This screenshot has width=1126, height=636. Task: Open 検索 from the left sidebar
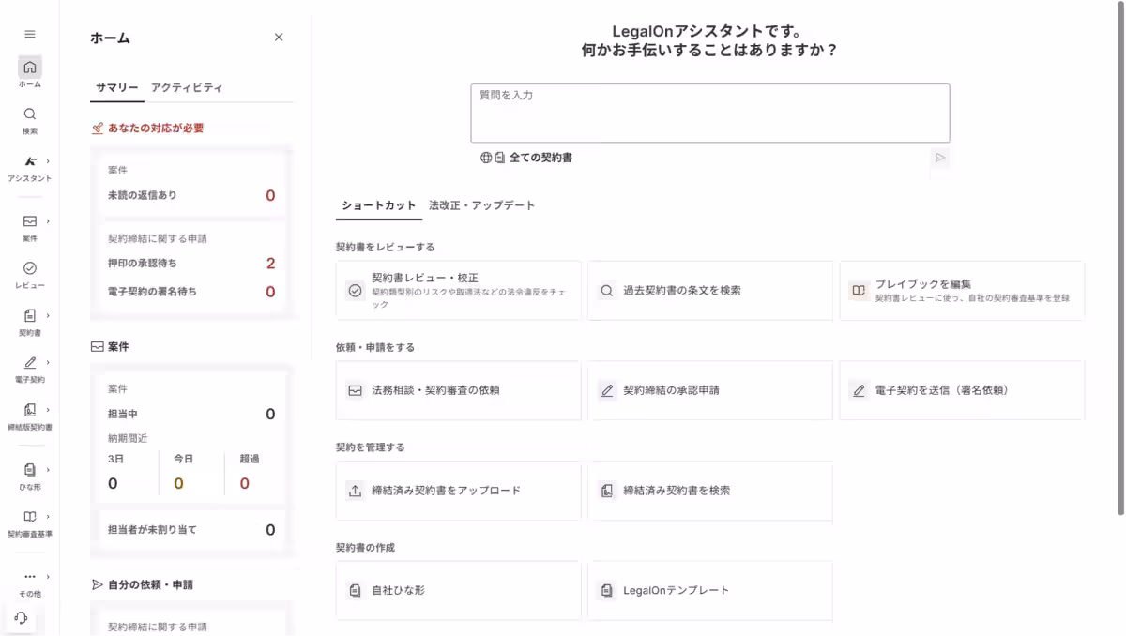(x=29, y=114)
